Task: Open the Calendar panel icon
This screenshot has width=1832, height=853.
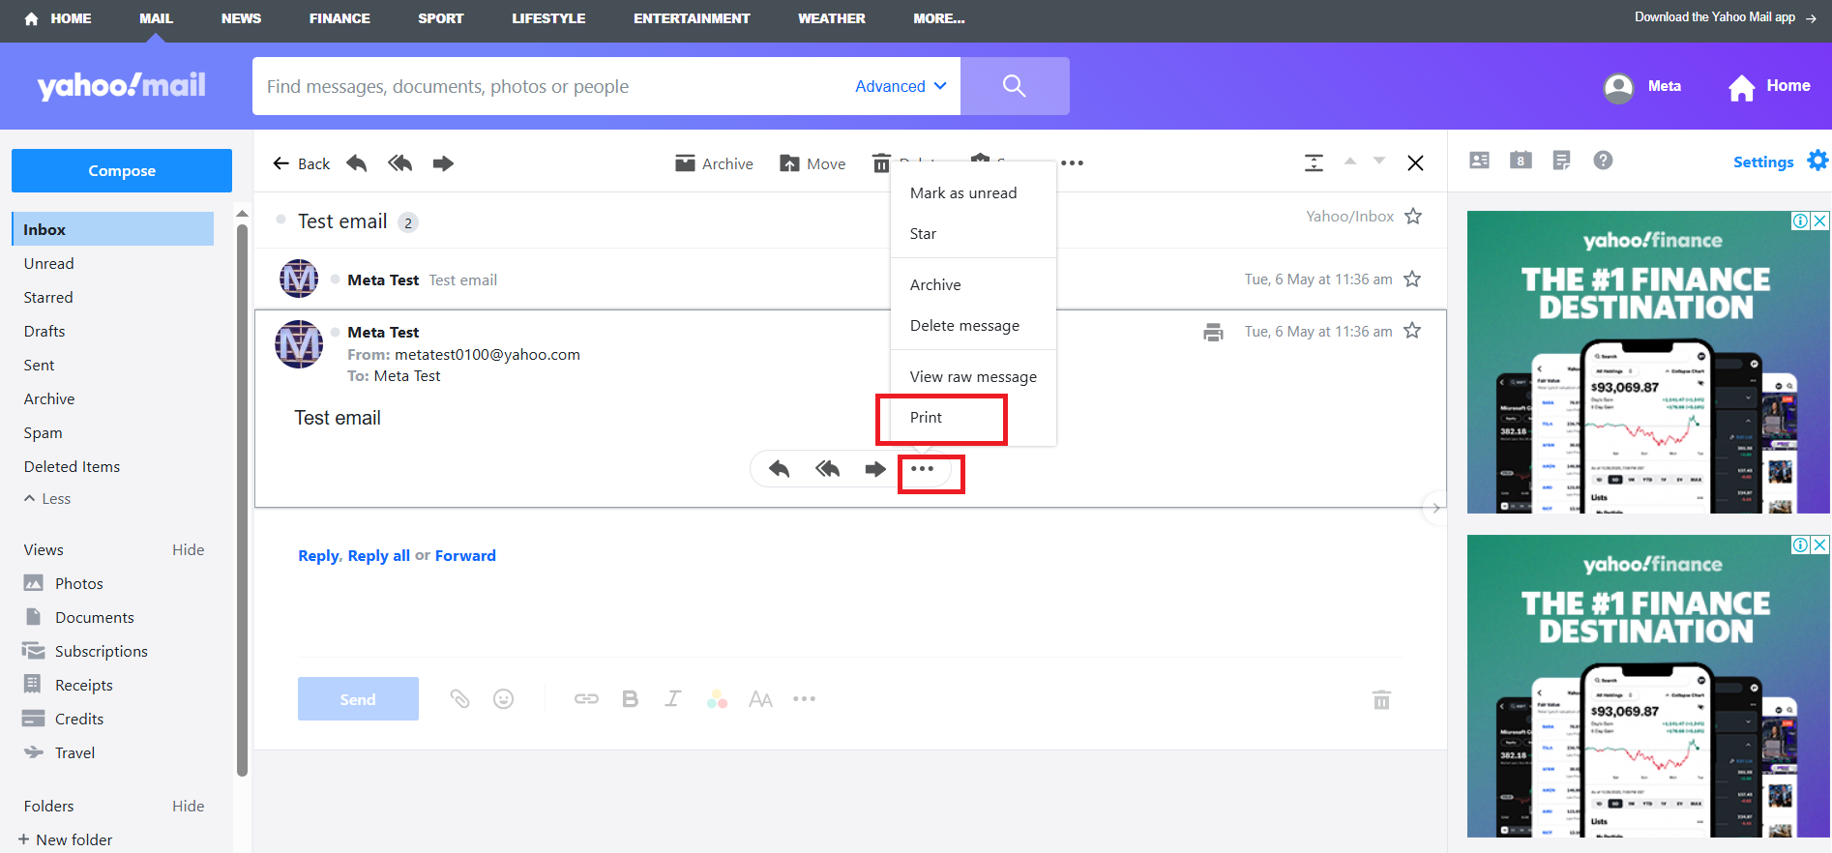Action: point(1521,161)
